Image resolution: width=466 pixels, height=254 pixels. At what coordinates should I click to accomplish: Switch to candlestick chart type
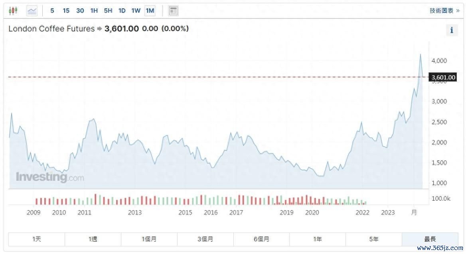13,11
